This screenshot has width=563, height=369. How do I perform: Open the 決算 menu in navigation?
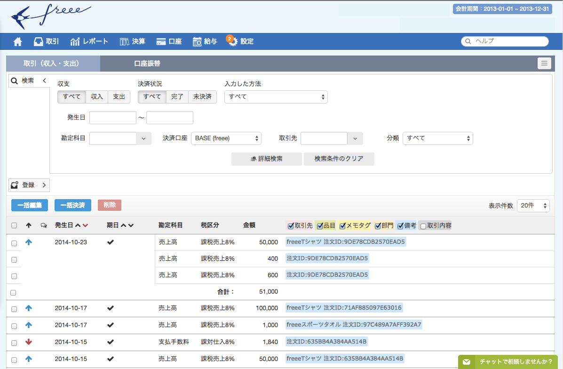click(132, 41)
